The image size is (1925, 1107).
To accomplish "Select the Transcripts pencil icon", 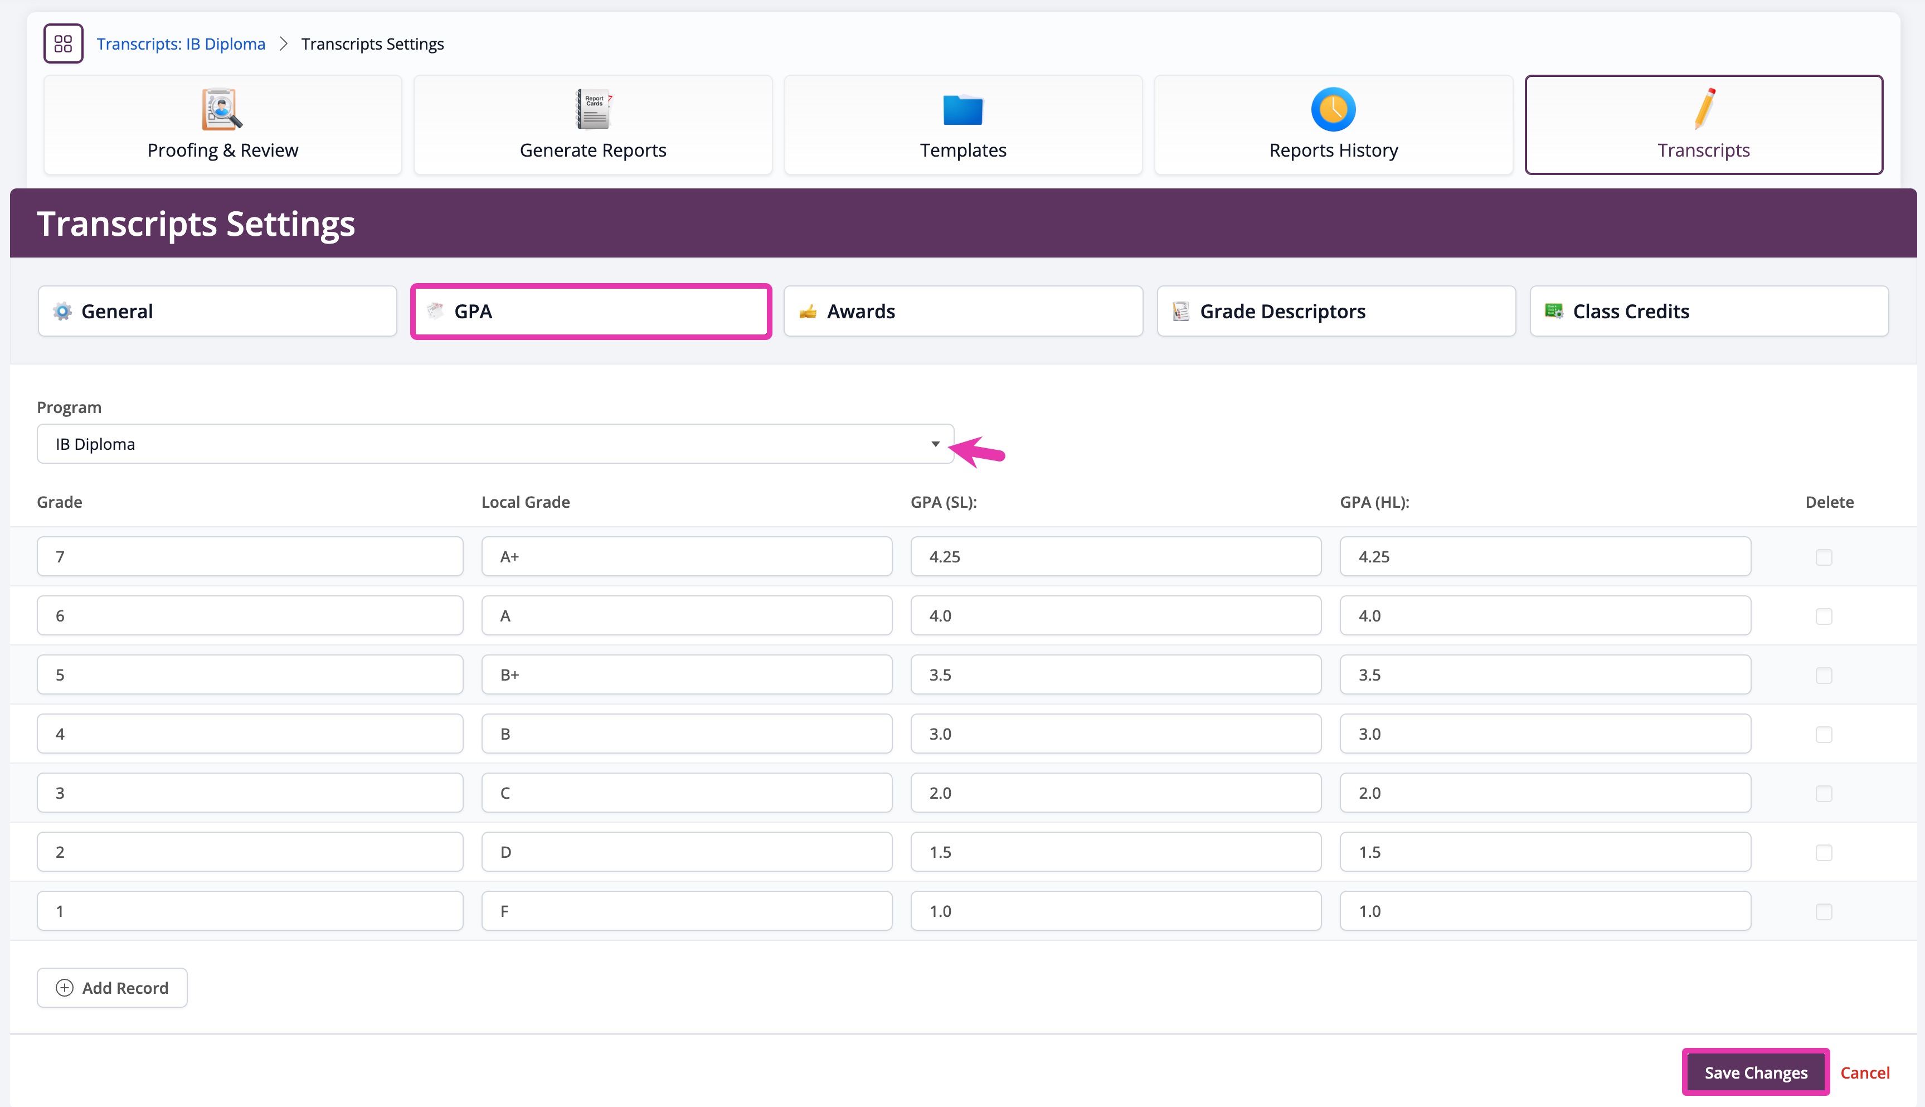I will coord(1704,109).
